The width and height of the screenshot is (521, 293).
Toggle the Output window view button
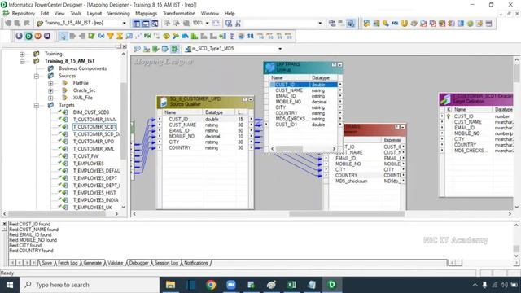(146, 24)
